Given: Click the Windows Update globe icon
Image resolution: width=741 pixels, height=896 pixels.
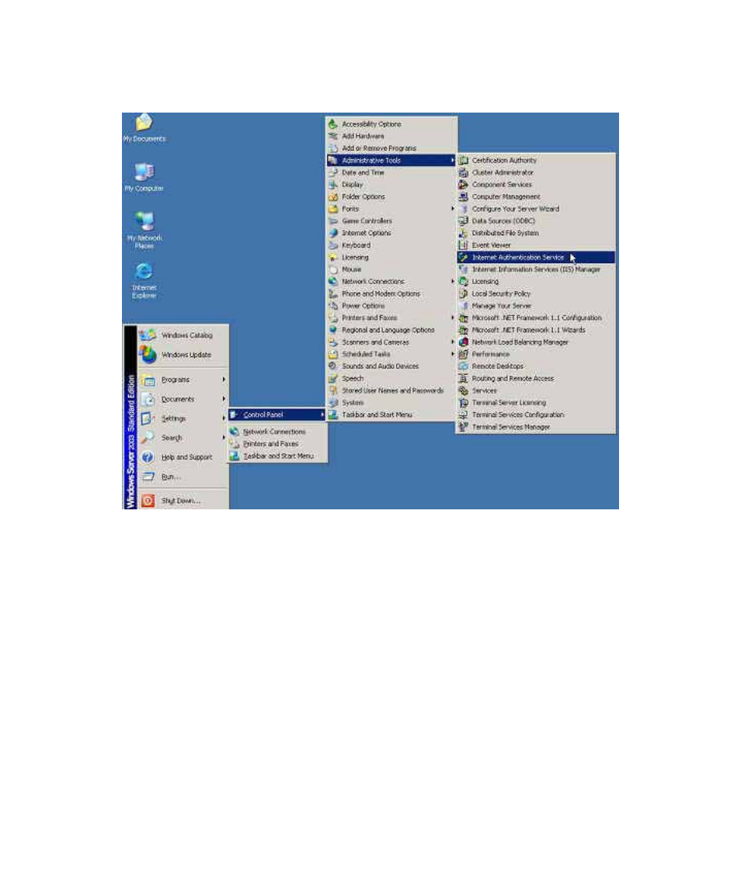Looking at the screenshot, I should pos(148,354).
